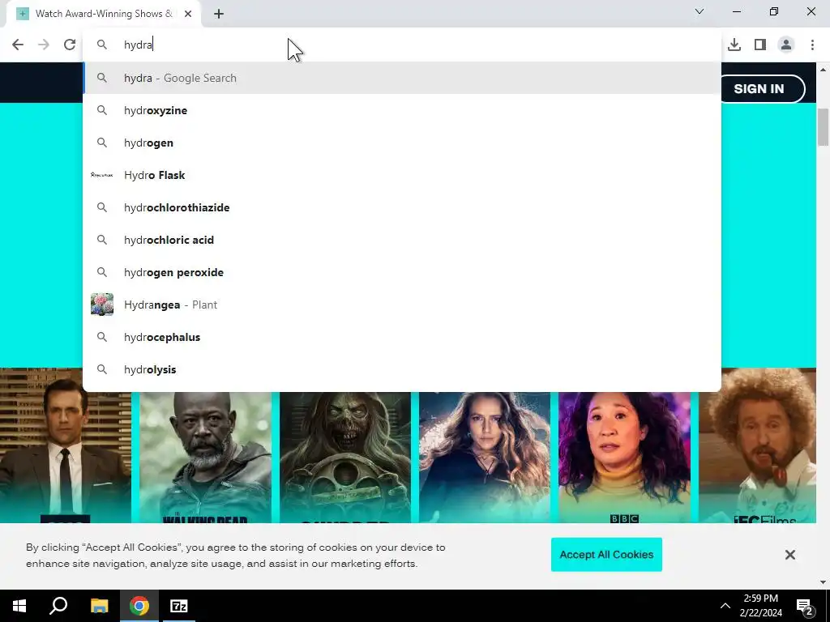830x622 pixels.
Task: Open the taskbar clock showing 2:59 PM
Action: 760,606
